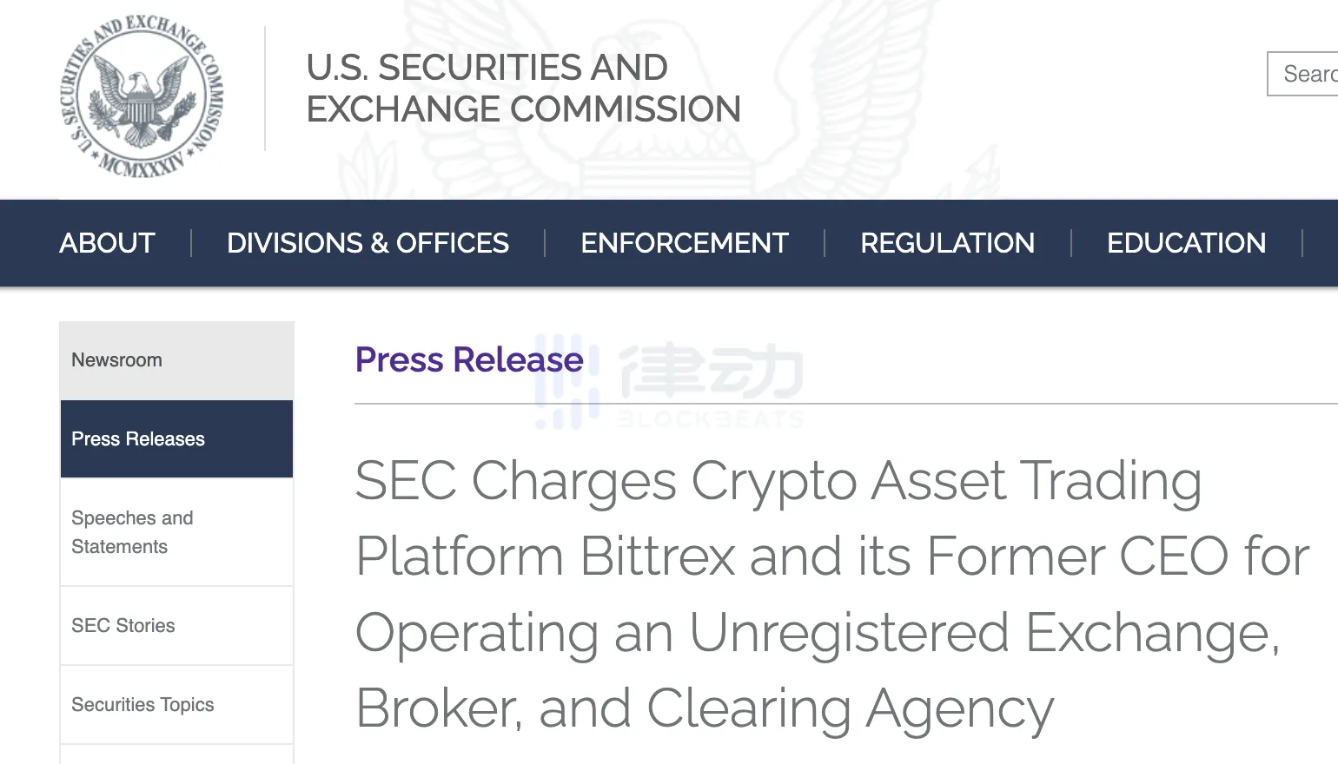Go to the REGULATION menu item
1338x764 pixels.
click(x=947, y=243)
